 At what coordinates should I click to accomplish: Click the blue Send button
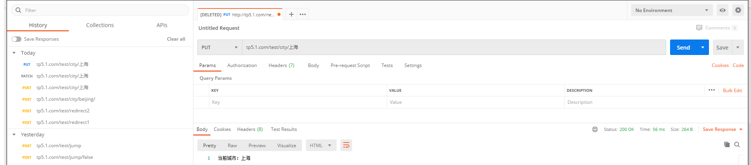(683, 47)
